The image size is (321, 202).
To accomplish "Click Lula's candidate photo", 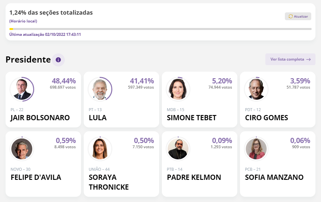I will [x=100, y=89].
